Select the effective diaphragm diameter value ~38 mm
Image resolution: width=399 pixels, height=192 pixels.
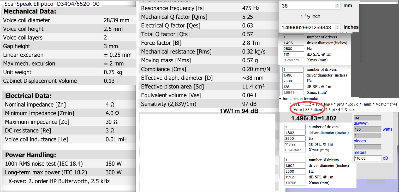coord(252,78)
